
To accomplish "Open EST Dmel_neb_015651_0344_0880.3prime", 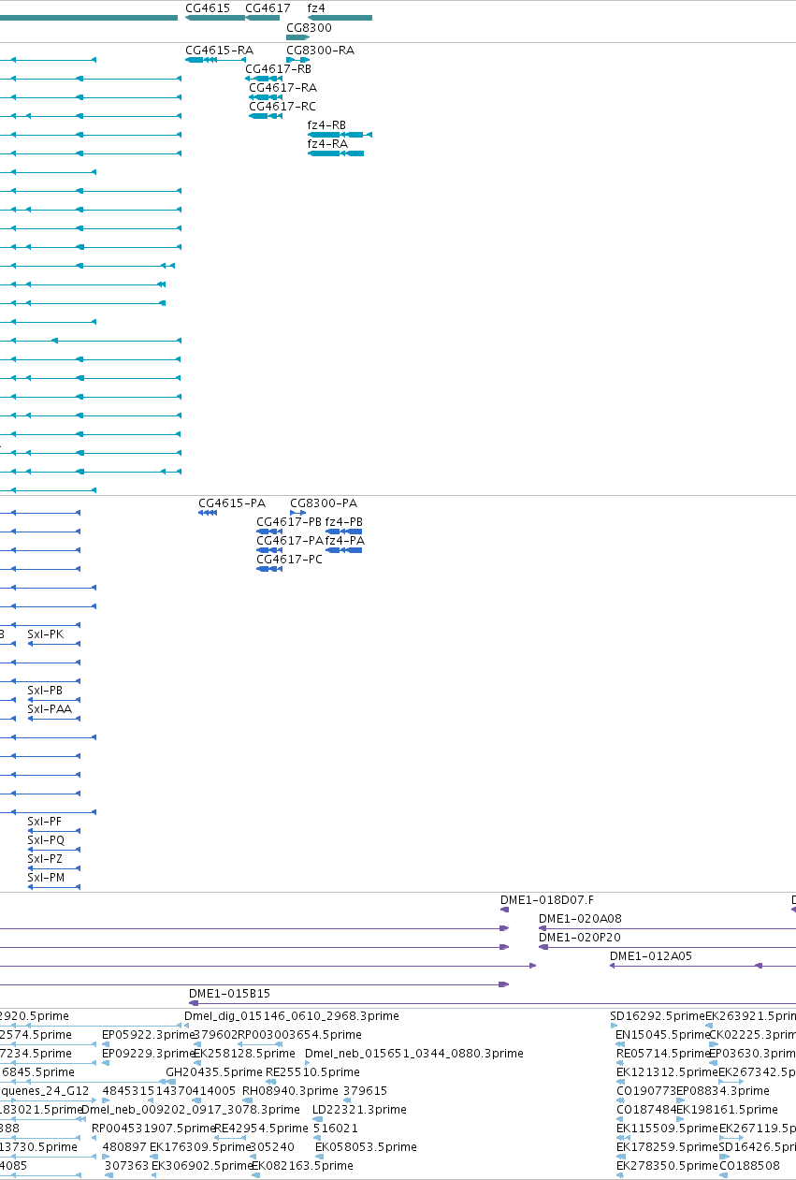I will click(x=414, y=1054).
